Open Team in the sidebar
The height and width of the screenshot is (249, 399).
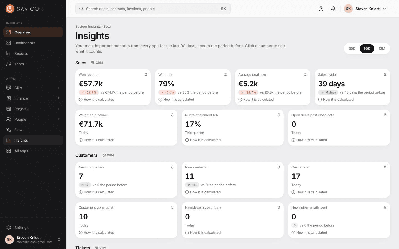33,64
